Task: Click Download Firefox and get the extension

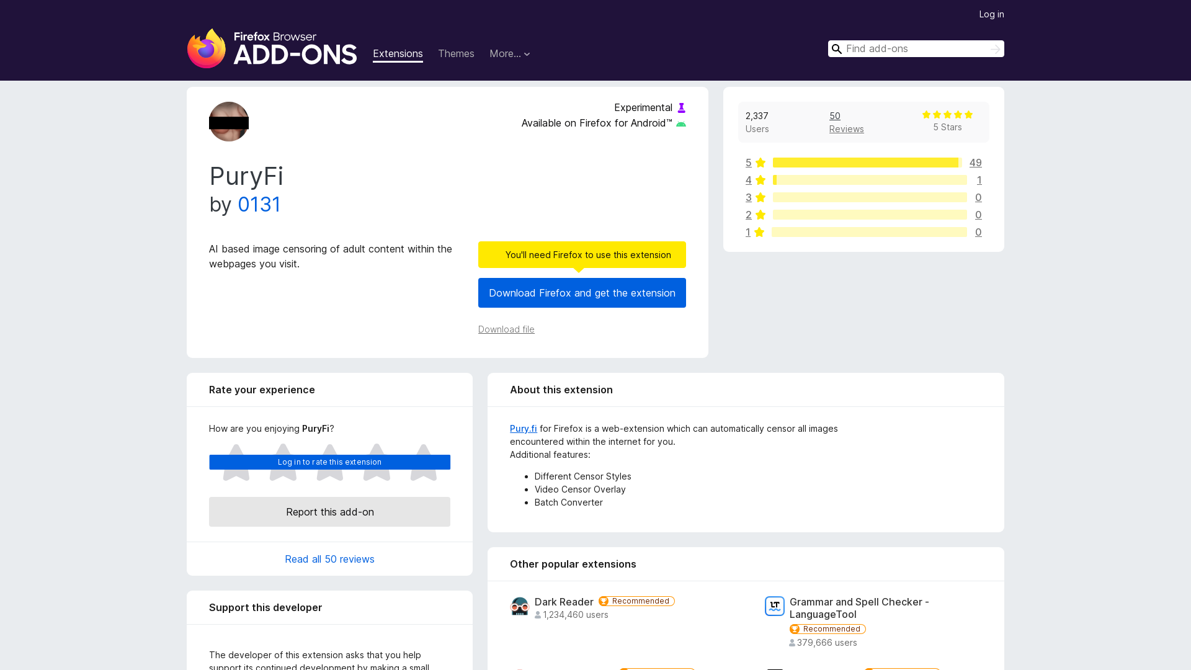Action: 582,293
